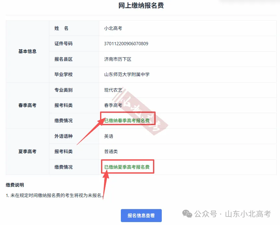Click registration district 济南市历下区
This screenshot has height=225, width=280.
tap(118, 59)
